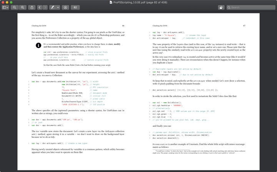Go to the next page
277x172 pixels.
click(x=45, y=7)
